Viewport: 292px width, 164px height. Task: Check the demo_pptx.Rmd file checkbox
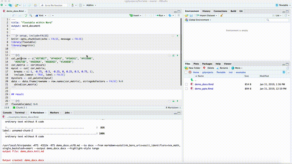[x=187, y=89]
